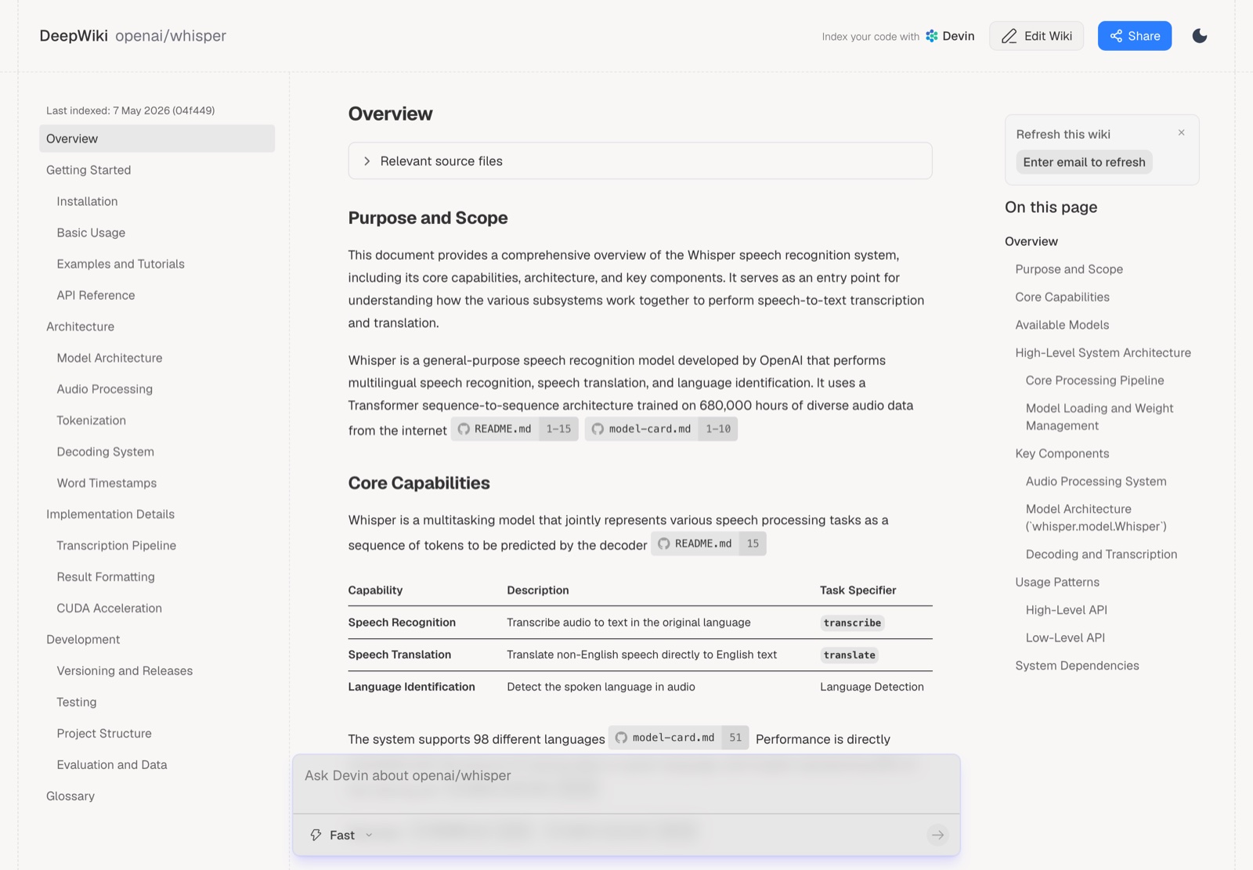Open README.md 1-15 source reference

[x=515, y=429]
